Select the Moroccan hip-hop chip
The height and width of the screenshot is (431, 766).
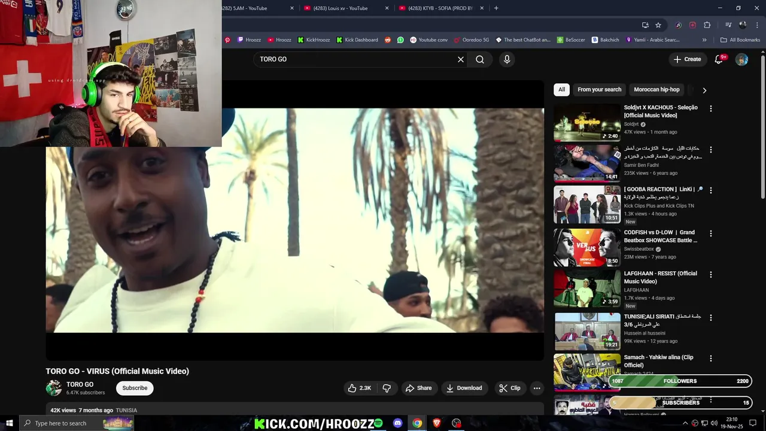[656, 90]
